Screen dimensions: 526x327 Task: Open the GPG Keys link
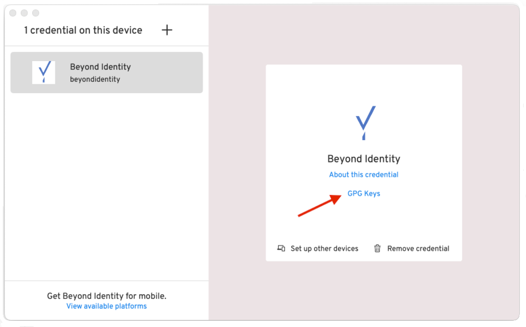coord(364,194)
